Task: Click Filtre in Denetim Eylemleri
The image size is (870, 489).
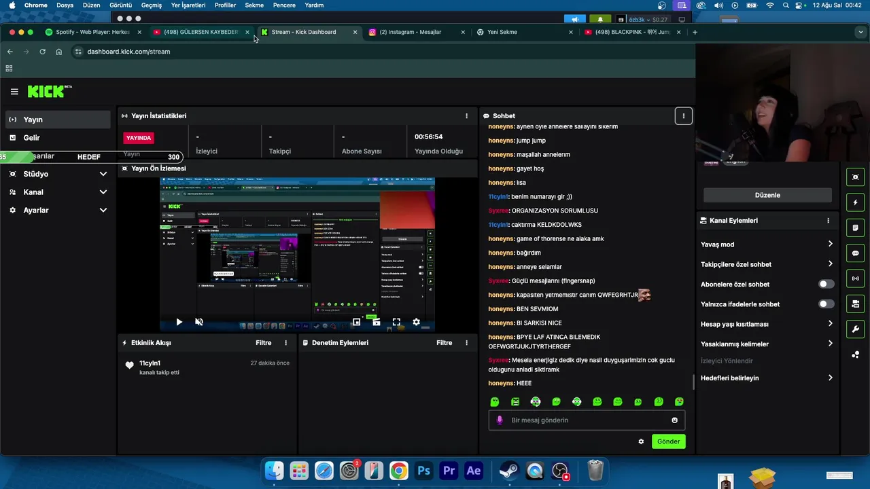Action: [x=445, y=343]
